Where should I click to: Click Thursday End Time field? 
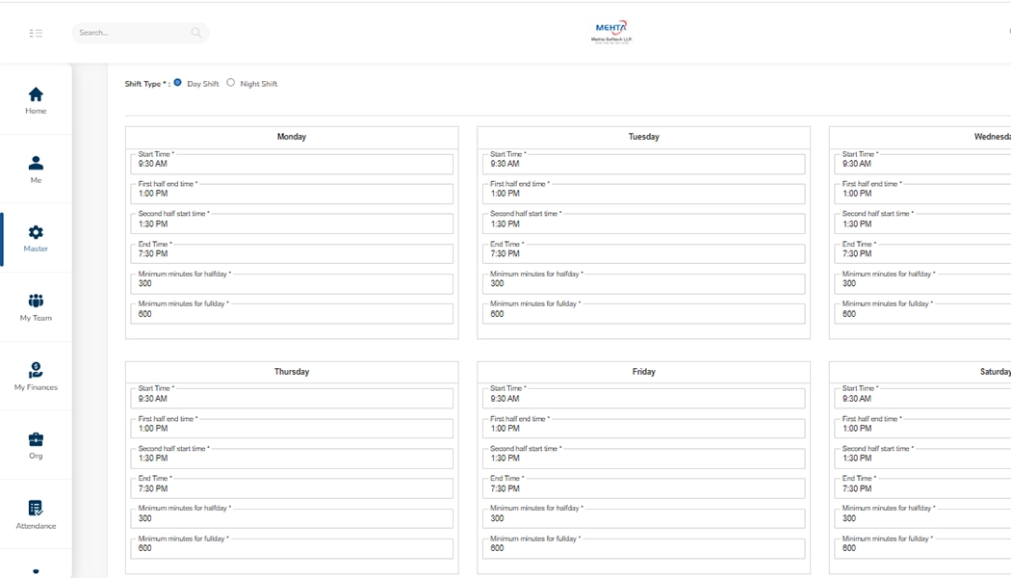[x=292, y=488]
